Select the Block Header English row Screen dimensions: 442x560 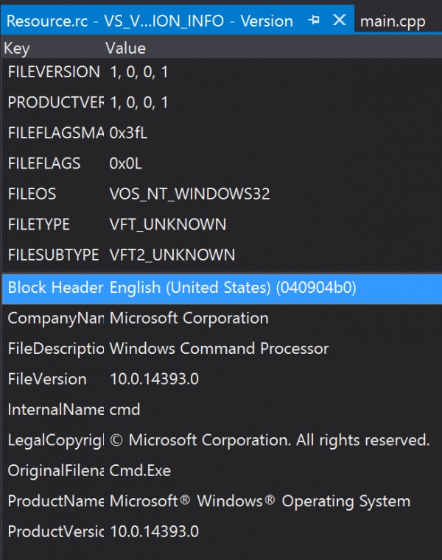click(222, 288)
